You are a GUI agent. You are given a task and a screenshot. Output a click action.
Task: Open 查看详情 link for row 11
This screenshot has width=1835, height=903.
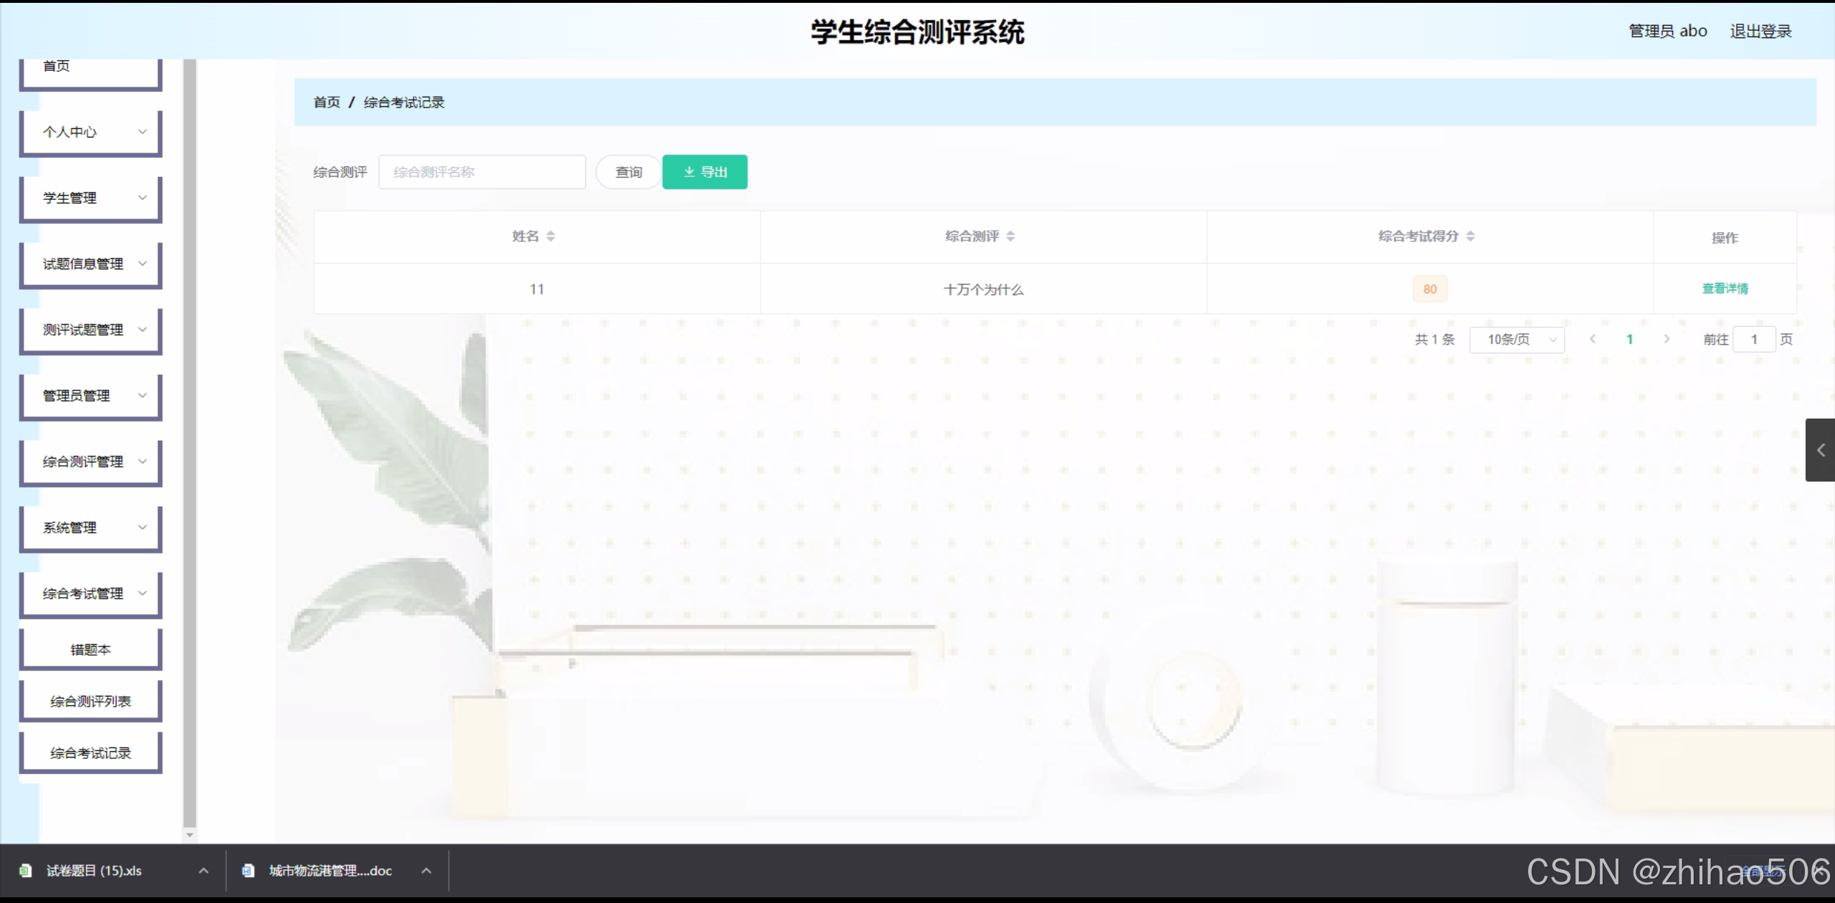[1725, 288]
